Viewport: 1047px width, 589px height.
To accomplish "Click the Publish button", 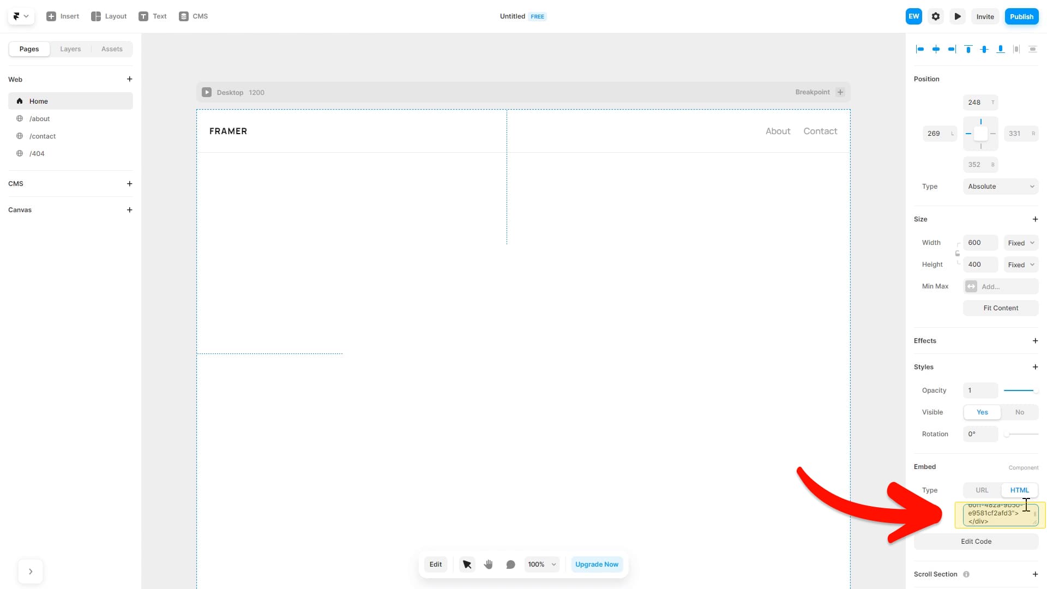I will [1021, 16].
